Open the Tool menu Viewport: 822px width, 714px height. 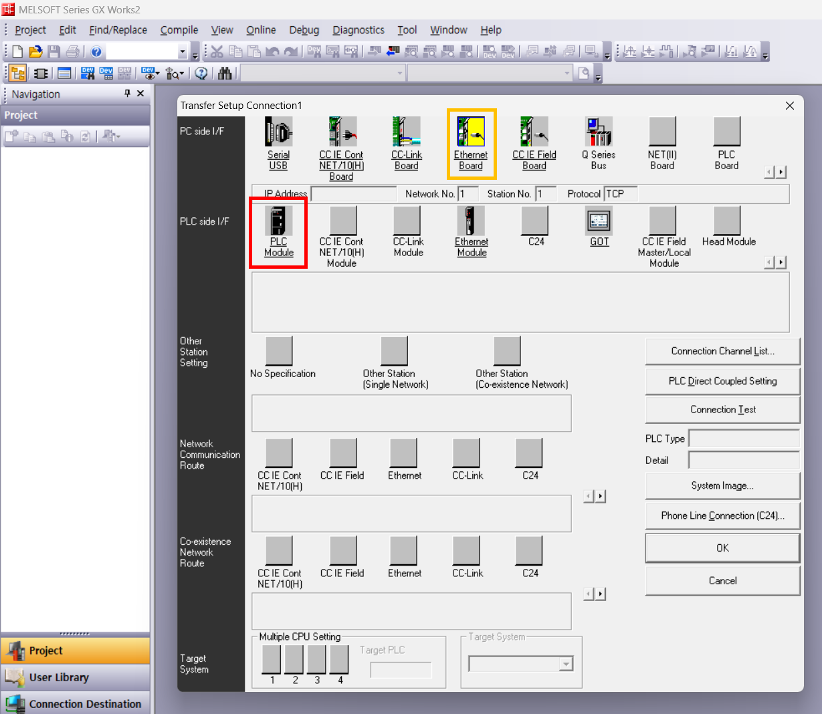point(407,30)
